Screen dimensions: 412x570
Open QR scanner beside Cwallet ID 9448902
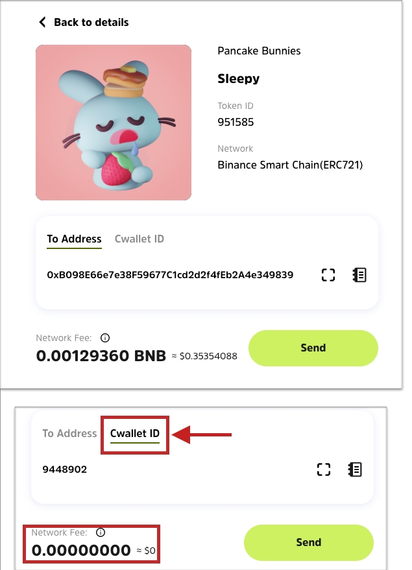(324, 469)
